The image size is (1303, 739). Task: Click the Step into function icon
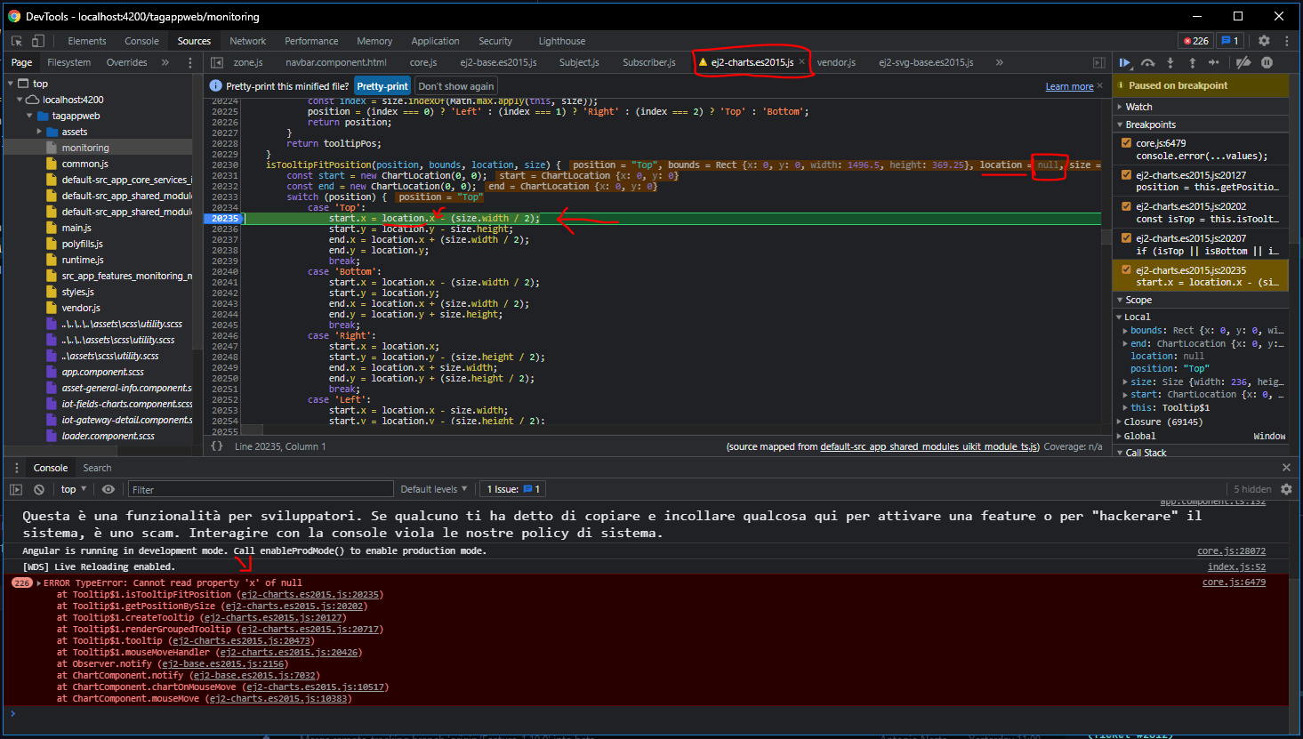click(x=1170, y=62)
